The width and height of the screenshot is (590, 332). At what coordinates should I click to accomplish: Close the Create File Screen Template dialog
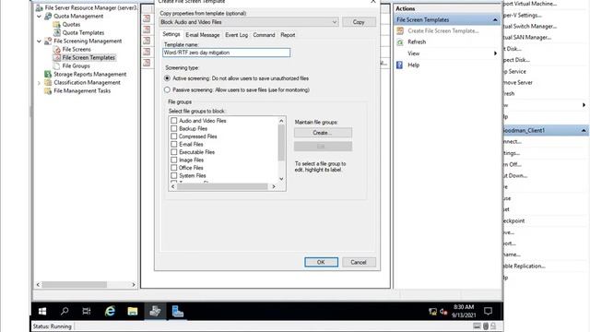coord(373,2)
